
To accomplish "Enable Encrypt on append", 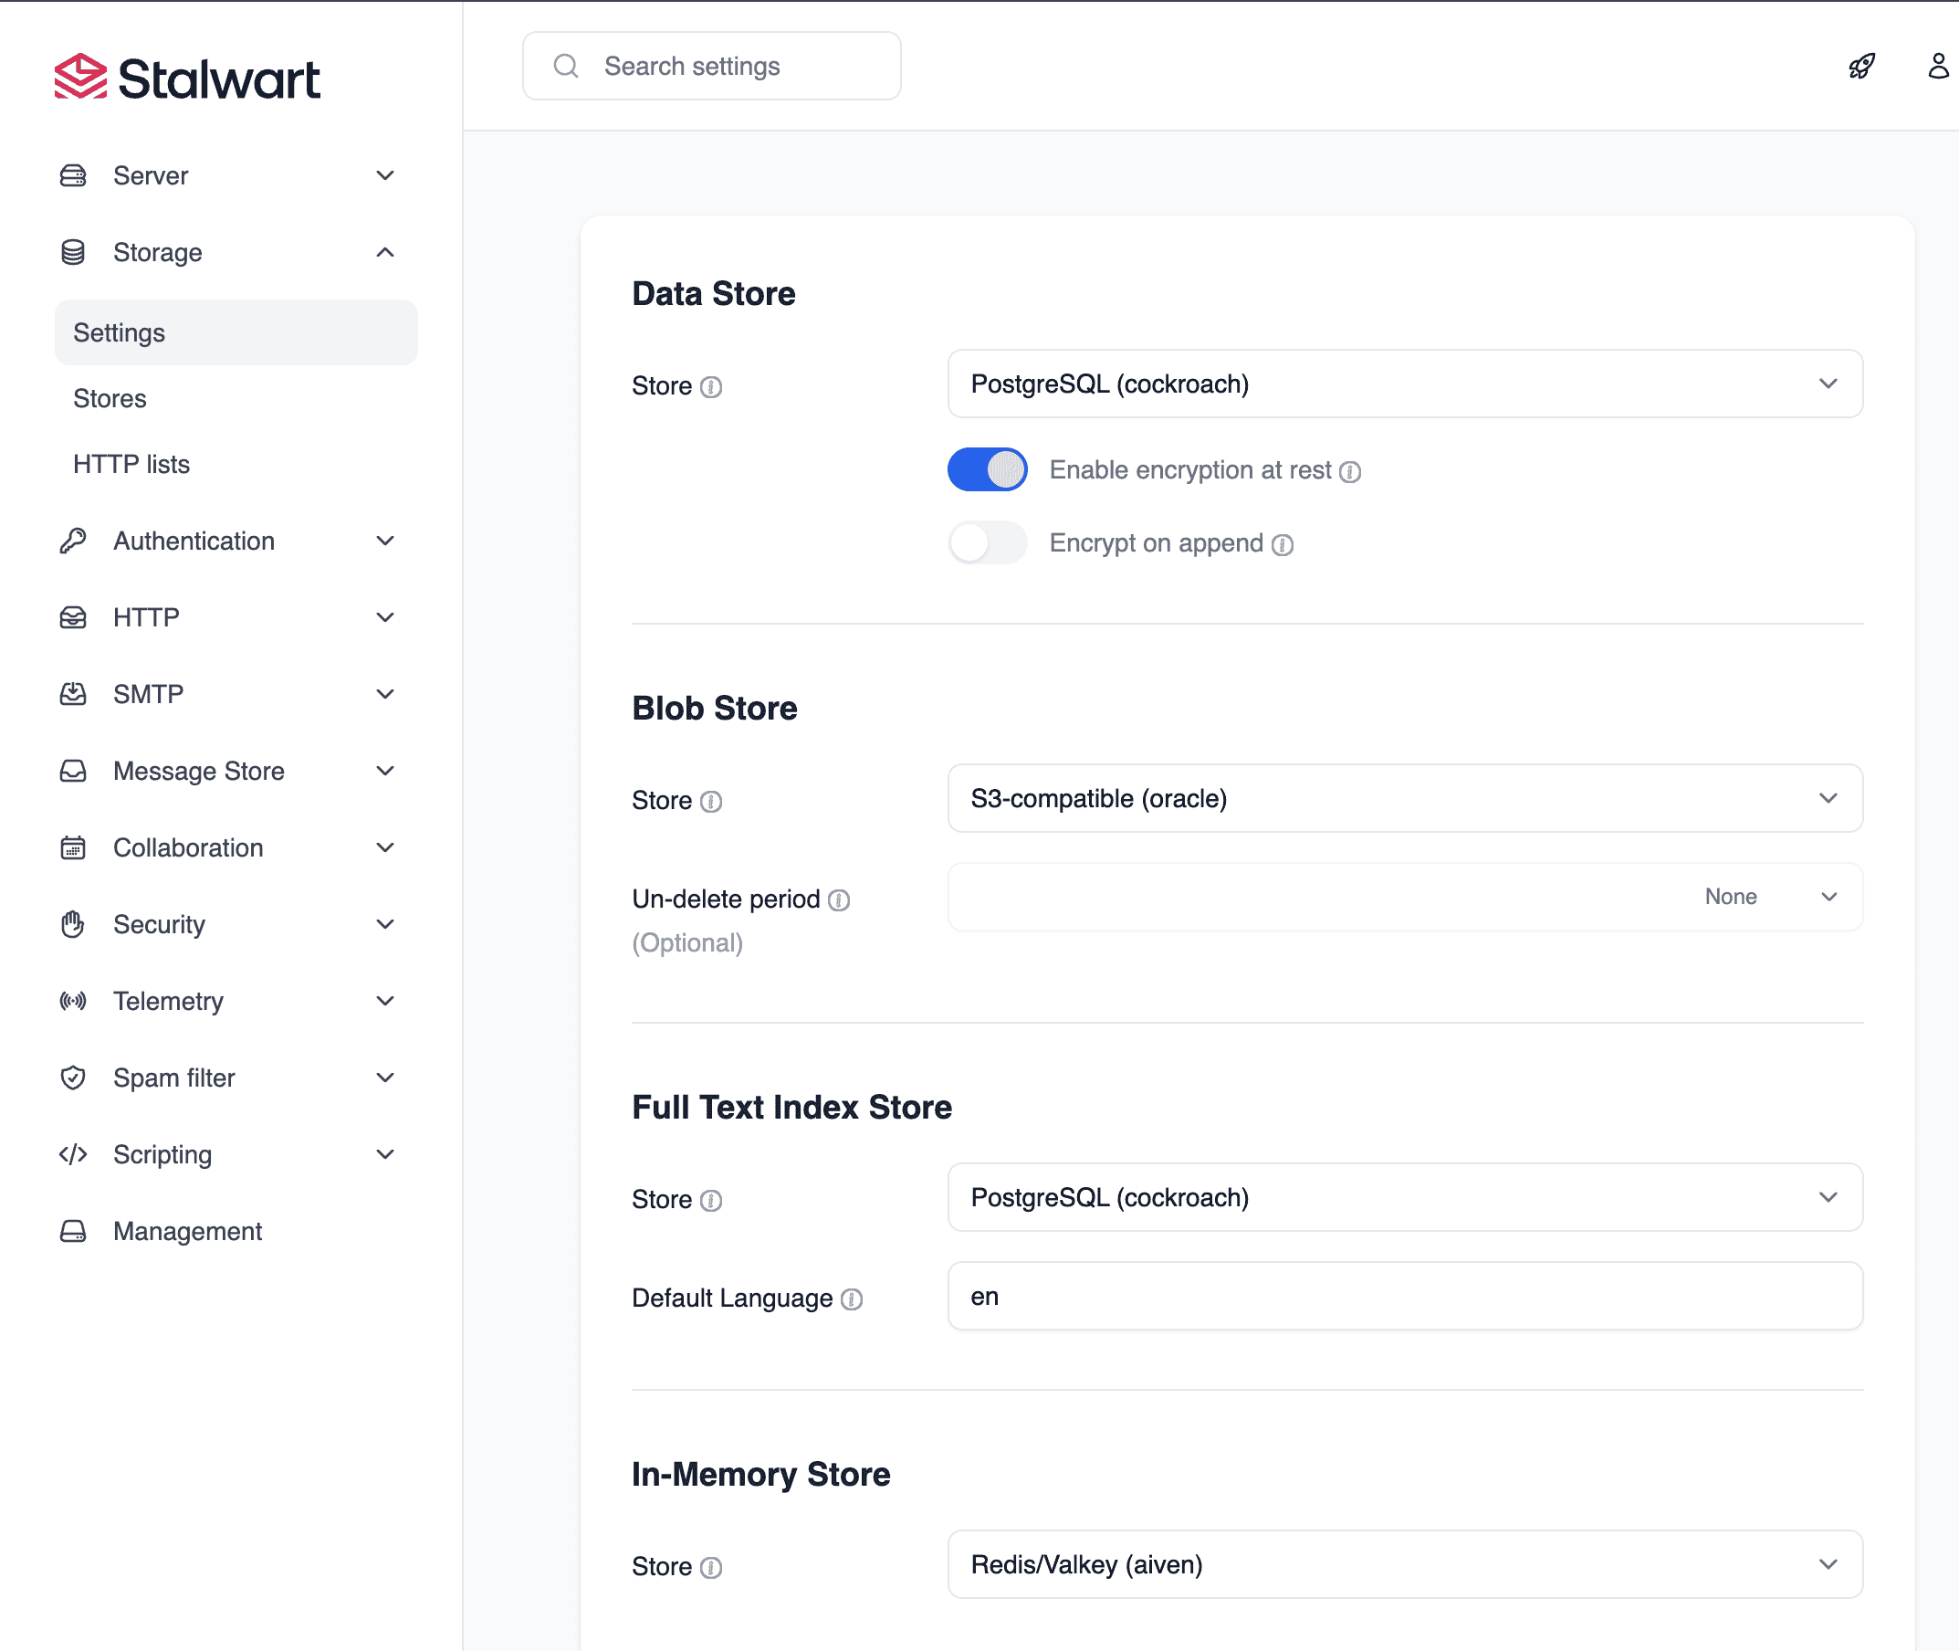I will click(987, 542).
